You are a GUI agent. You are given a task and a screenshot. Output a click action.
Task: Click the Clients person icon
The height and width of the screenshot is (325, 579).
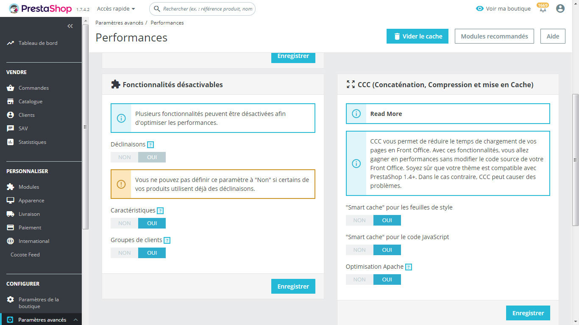(10, 115)
